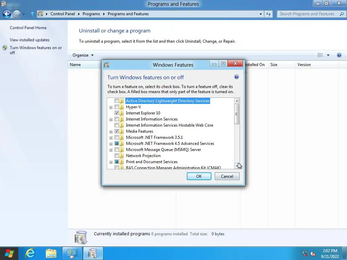This screenshot has width=347, height=260.
Task: Toggle .NET Framework 4.5 Advanced Services checkbox
Action: click(117, 144)
